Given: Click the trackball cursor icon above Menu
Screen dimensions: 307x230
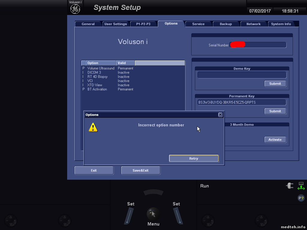Looking at the screenshot, I should click(153, 214).
